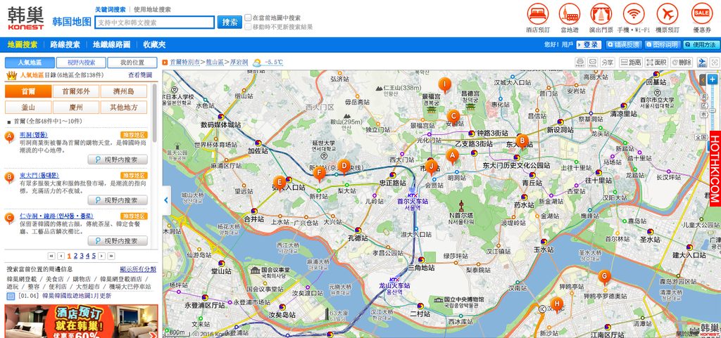721x338 pixels.
Task: Select the 濟州島 region button
Action: 124,91
